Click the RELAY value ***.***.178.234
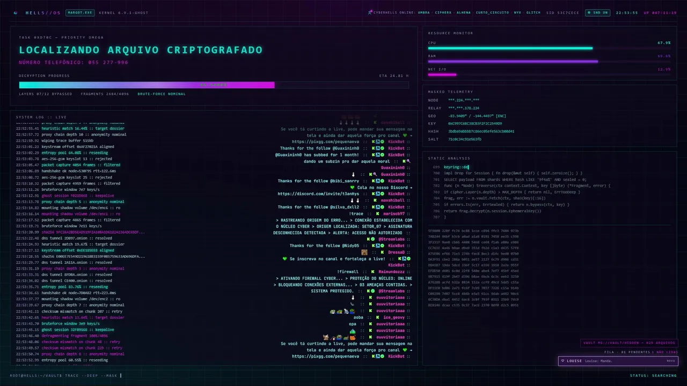This screenshot has height=386, width=687. point(464,108)
